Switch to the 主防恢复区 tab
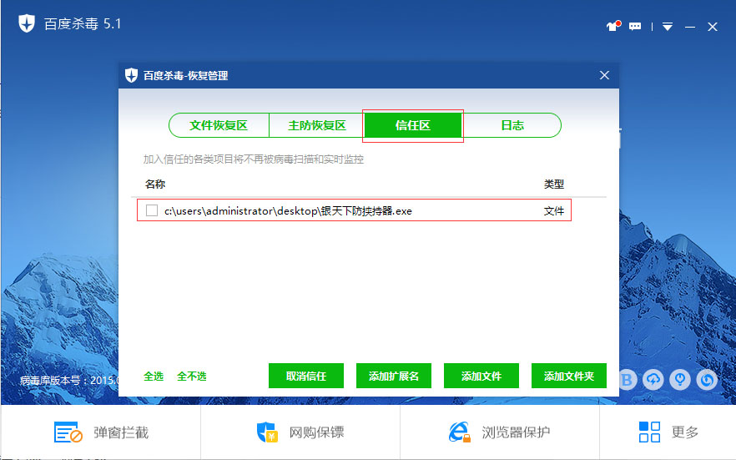 click(316, 125)
